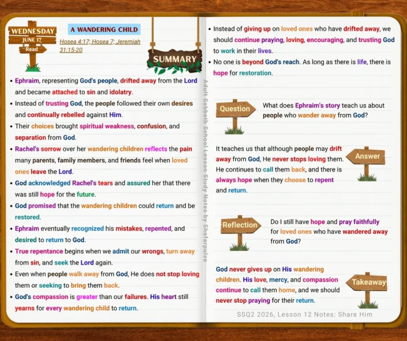Image resolution: width=407 pixels, height=341 pixels.
Task: Click the phrase 'yearns for every wandering child'
Action: (63, 308)
